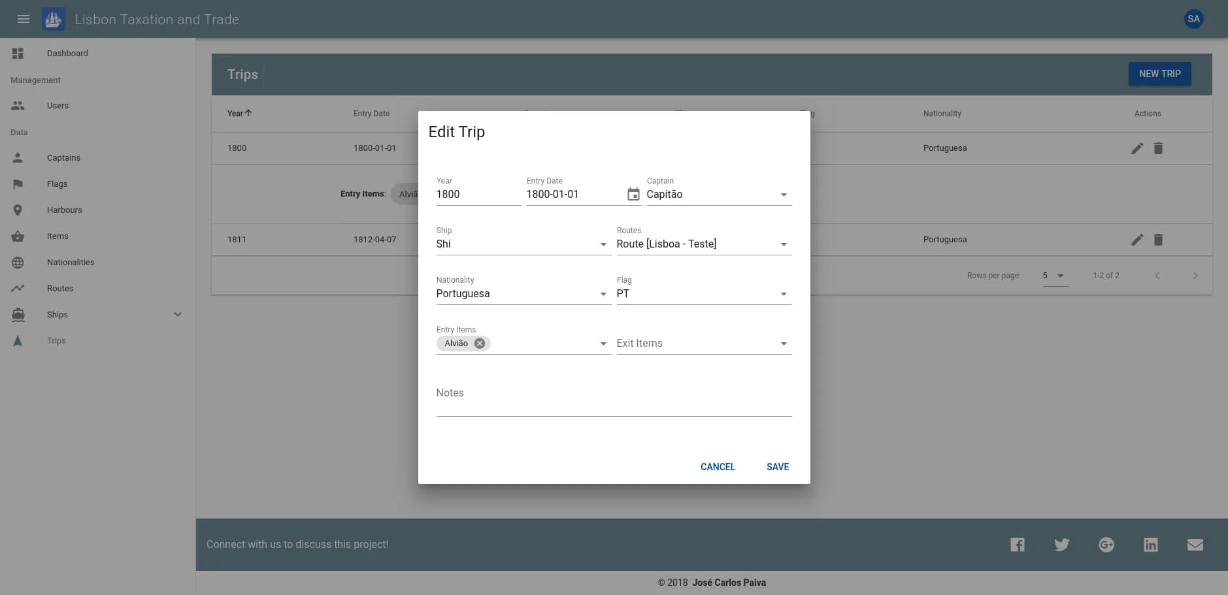Screen dimensions: 1228x595
Task: Click the Items basket icon
Action: pyautogui.click(x=18, y=236)
